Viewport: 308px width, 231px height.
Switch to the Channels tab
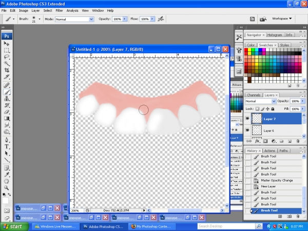click(254, 95)
